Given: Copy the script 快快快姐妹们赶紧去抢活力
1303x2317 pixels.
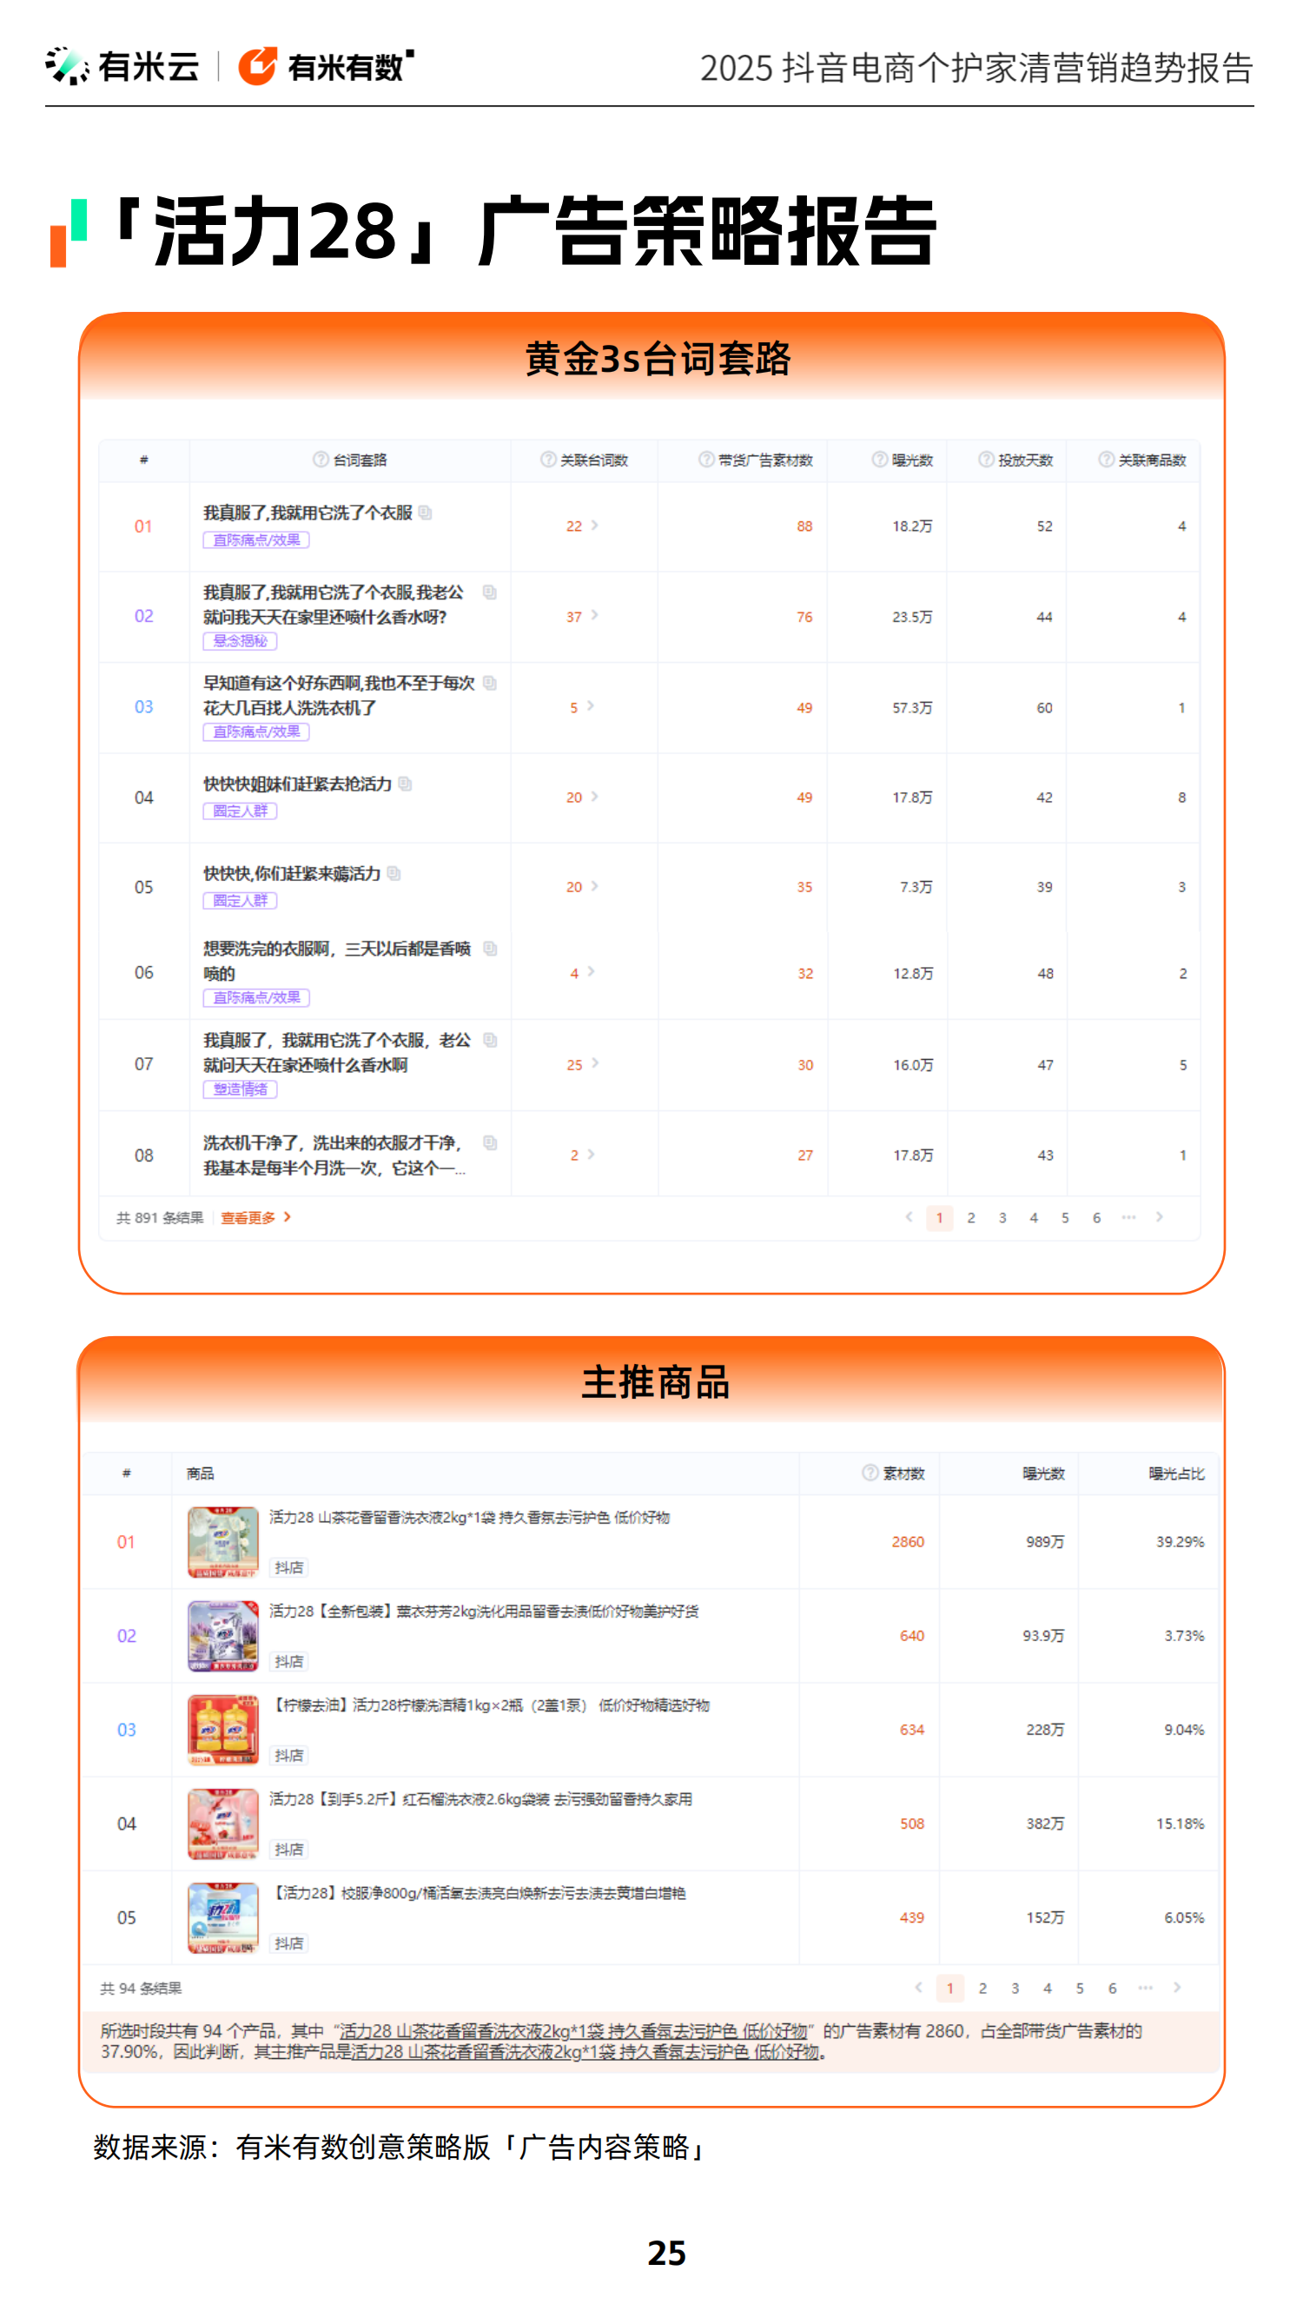Looking at the screenshot, I should [x=406, y=784].
